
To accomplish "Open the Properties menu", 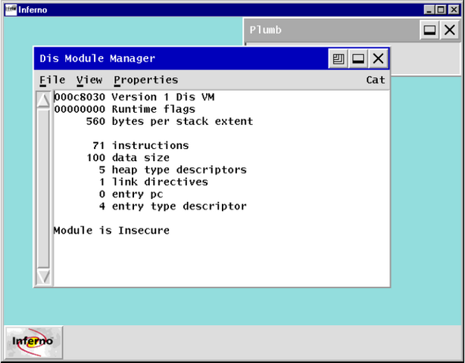I will tap(146, 80).
